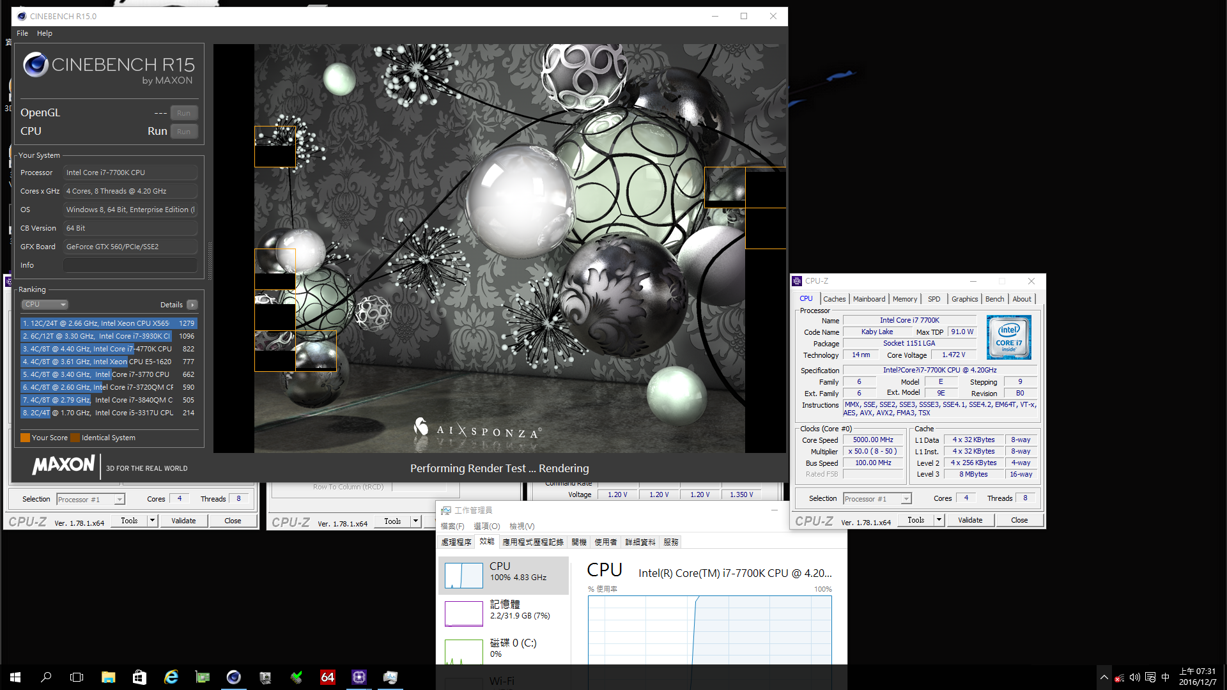This screenshot has height=690, width=1227.
Task: Click Validate in right CPU-Z window
Action: pyautogui.click(x=970, y=520)
